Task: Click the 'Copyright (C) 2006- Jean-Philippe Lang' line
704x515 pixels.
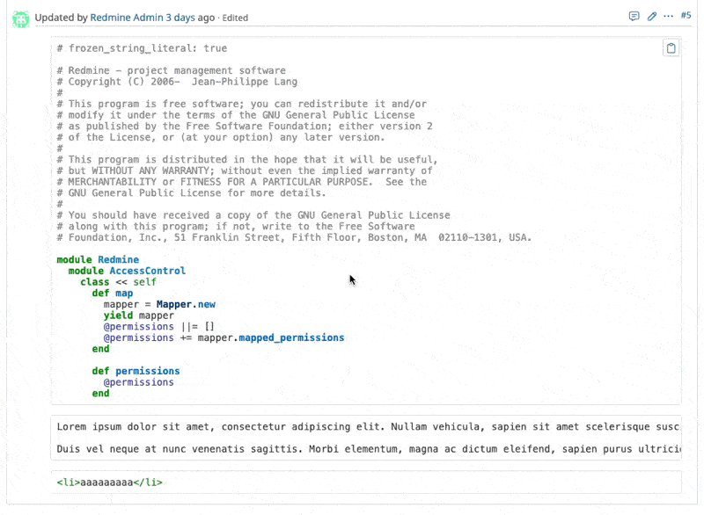Action: [x=177, y=82]
